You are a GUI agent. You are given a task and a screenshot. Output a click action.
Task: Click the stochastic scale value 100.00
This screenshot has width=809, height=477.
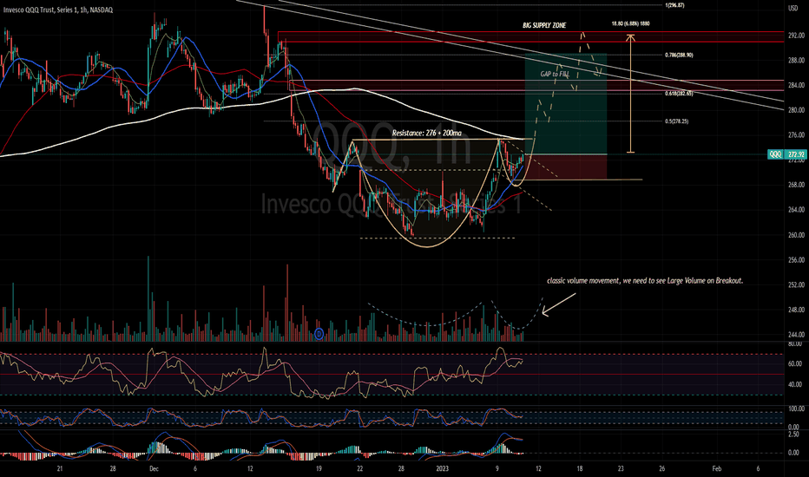(796, 409)
